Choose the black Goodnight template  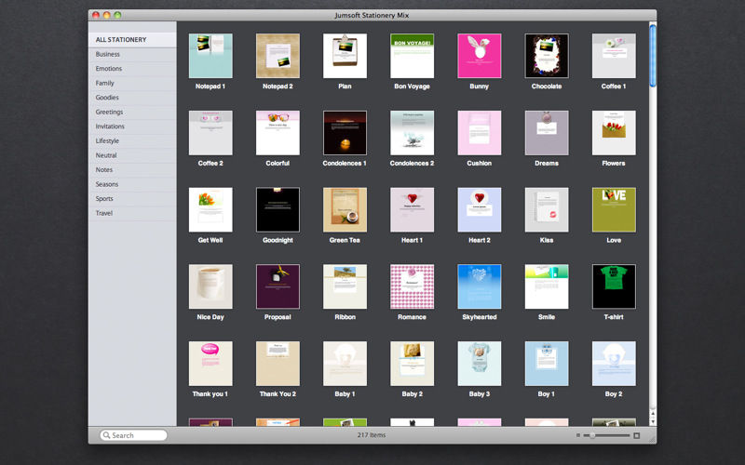(278, 210)
